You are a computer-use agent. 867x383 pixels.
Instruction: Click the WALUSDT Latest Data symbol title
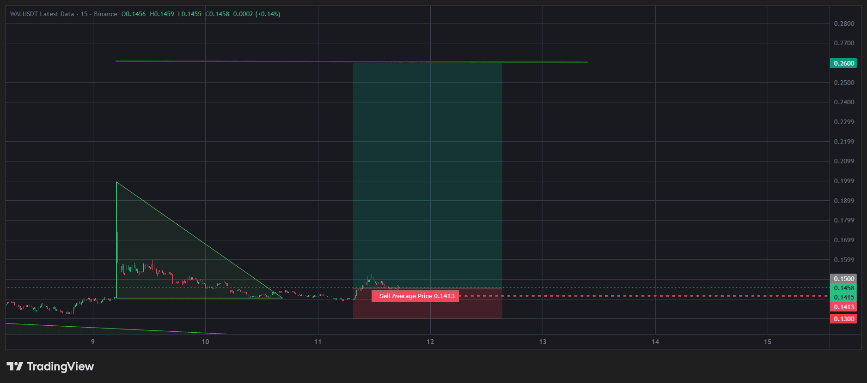(x=42, y=14)
